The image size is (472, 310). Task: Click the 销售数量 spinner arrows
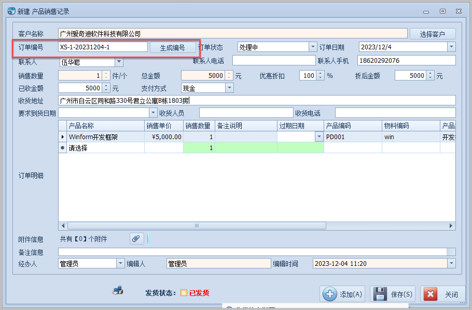click(x=106, y=76)
